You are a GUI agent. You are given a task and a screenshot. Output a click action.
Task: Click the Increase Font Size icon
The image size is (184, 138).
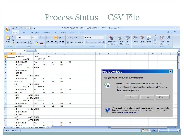pyautogui.click(x=40, y=38)
